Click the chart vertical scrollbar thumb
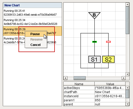The width and height of the screenshot is (133, 109). 128,20
